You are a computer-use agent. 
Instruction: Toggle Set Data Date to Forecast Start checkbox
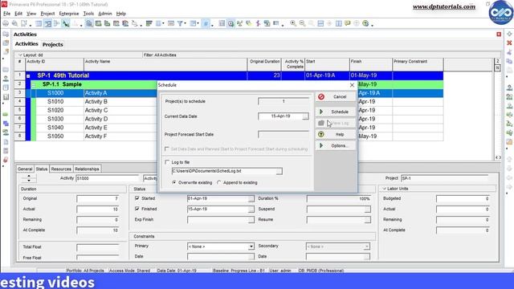point(167,149)
